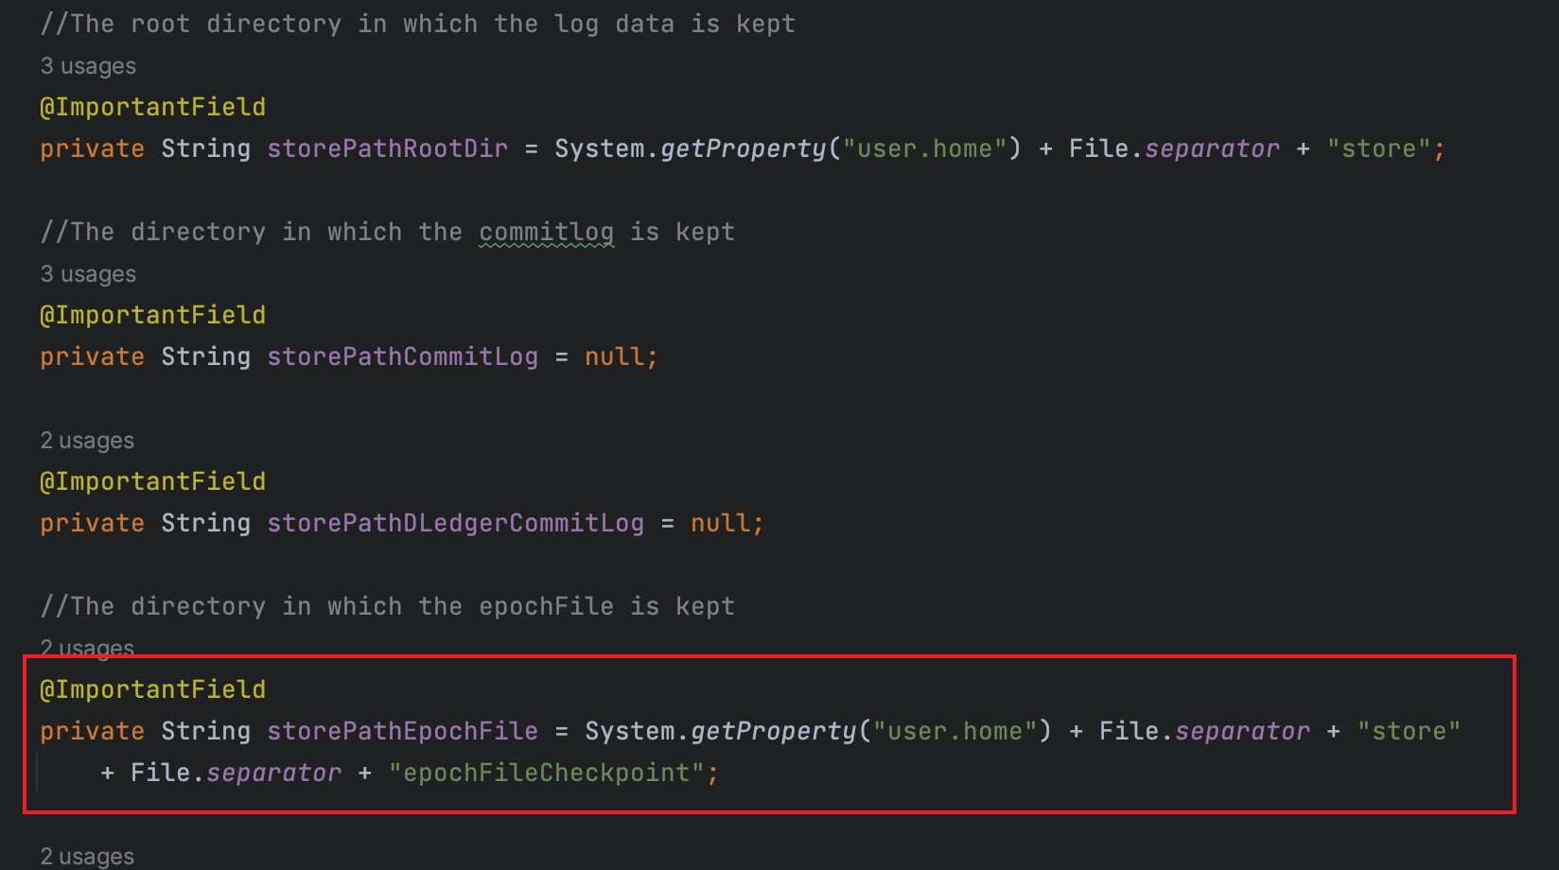
Task: Click the @ImportantField annotation above storePathCommitLog
Action: [x=152, y=314]
